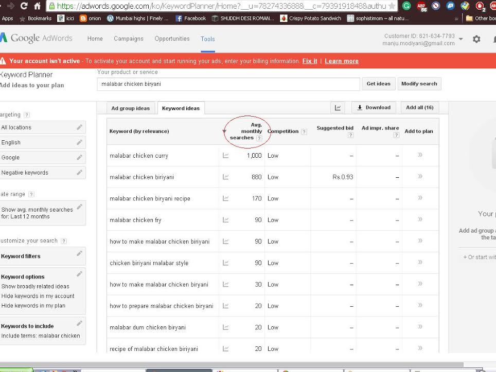Open the Other bookmarks folder

tap(480, 18)
